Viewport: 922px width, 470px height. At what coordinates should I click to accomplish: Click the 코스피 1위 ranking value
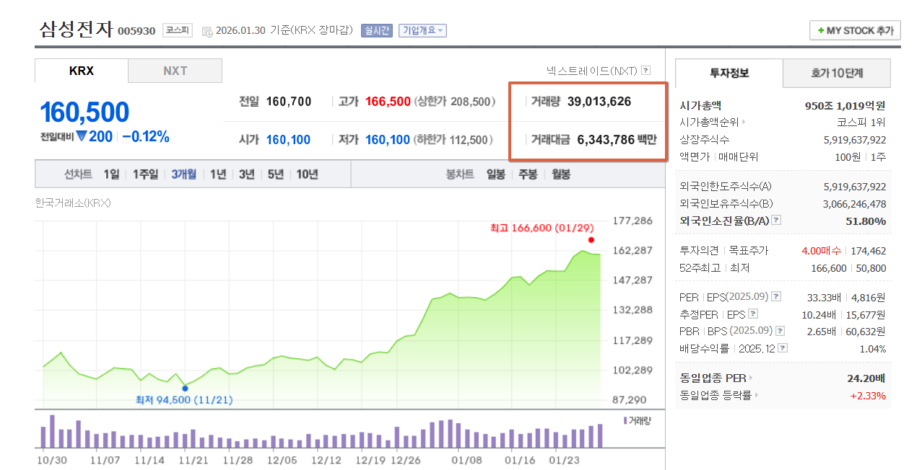pyautogui.click(x=861, y=122)
